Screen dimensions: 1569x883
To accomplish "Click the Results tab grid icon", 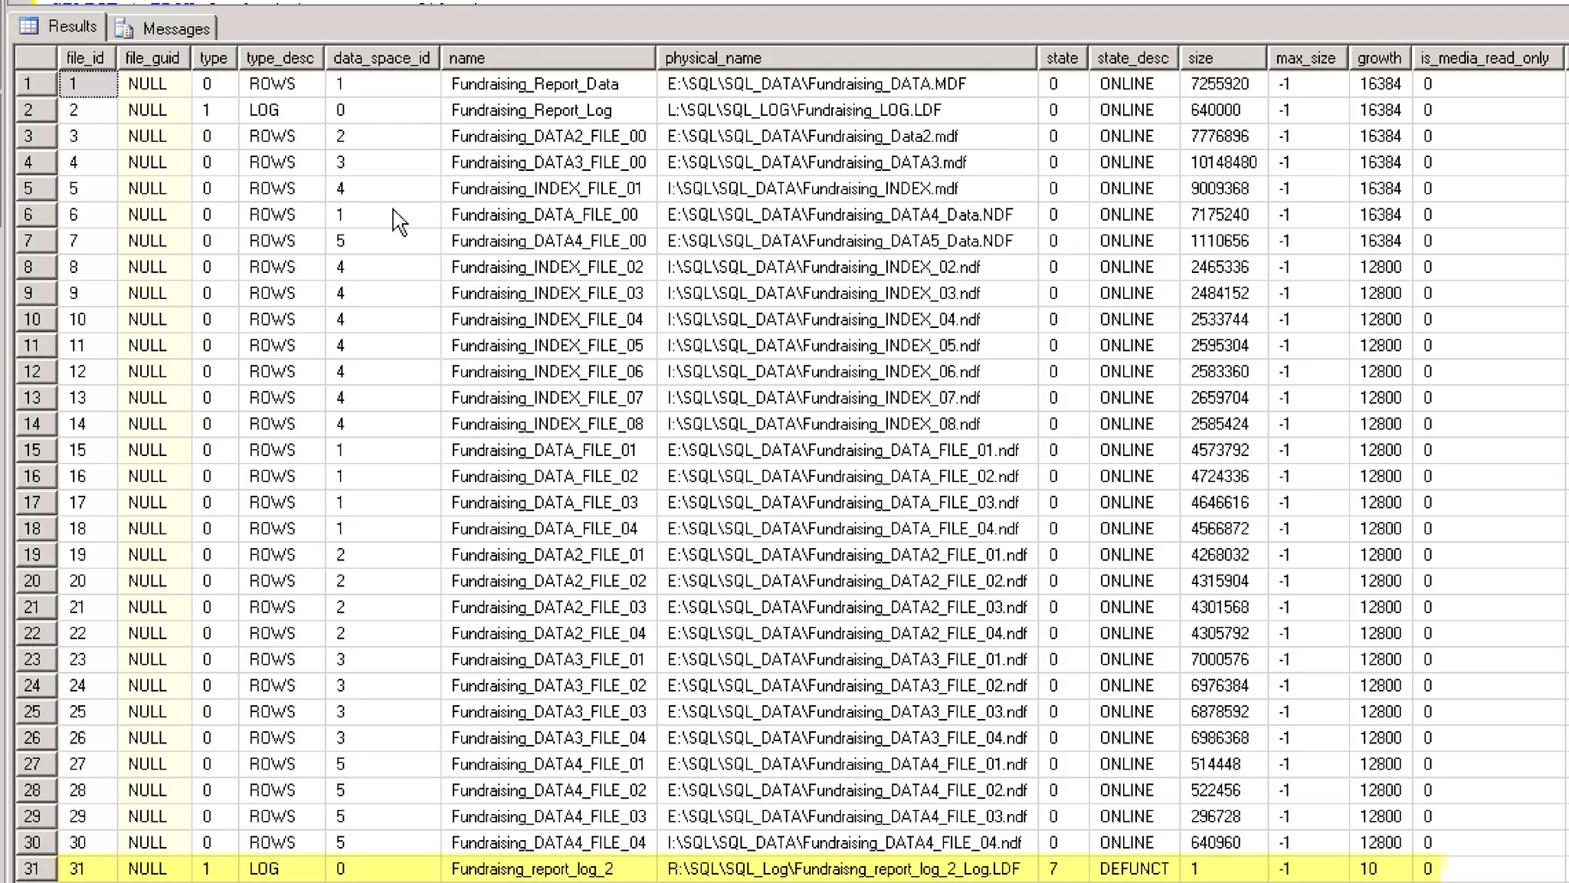I will [x=28, y=26].
